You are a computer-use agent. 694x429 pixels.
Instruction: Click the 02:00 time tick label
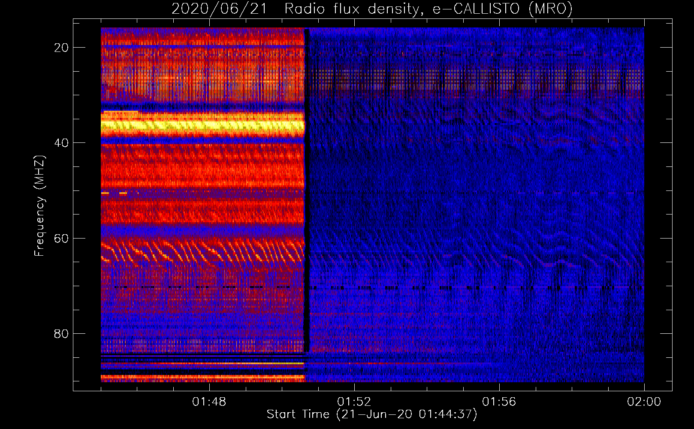coord(644,402)
